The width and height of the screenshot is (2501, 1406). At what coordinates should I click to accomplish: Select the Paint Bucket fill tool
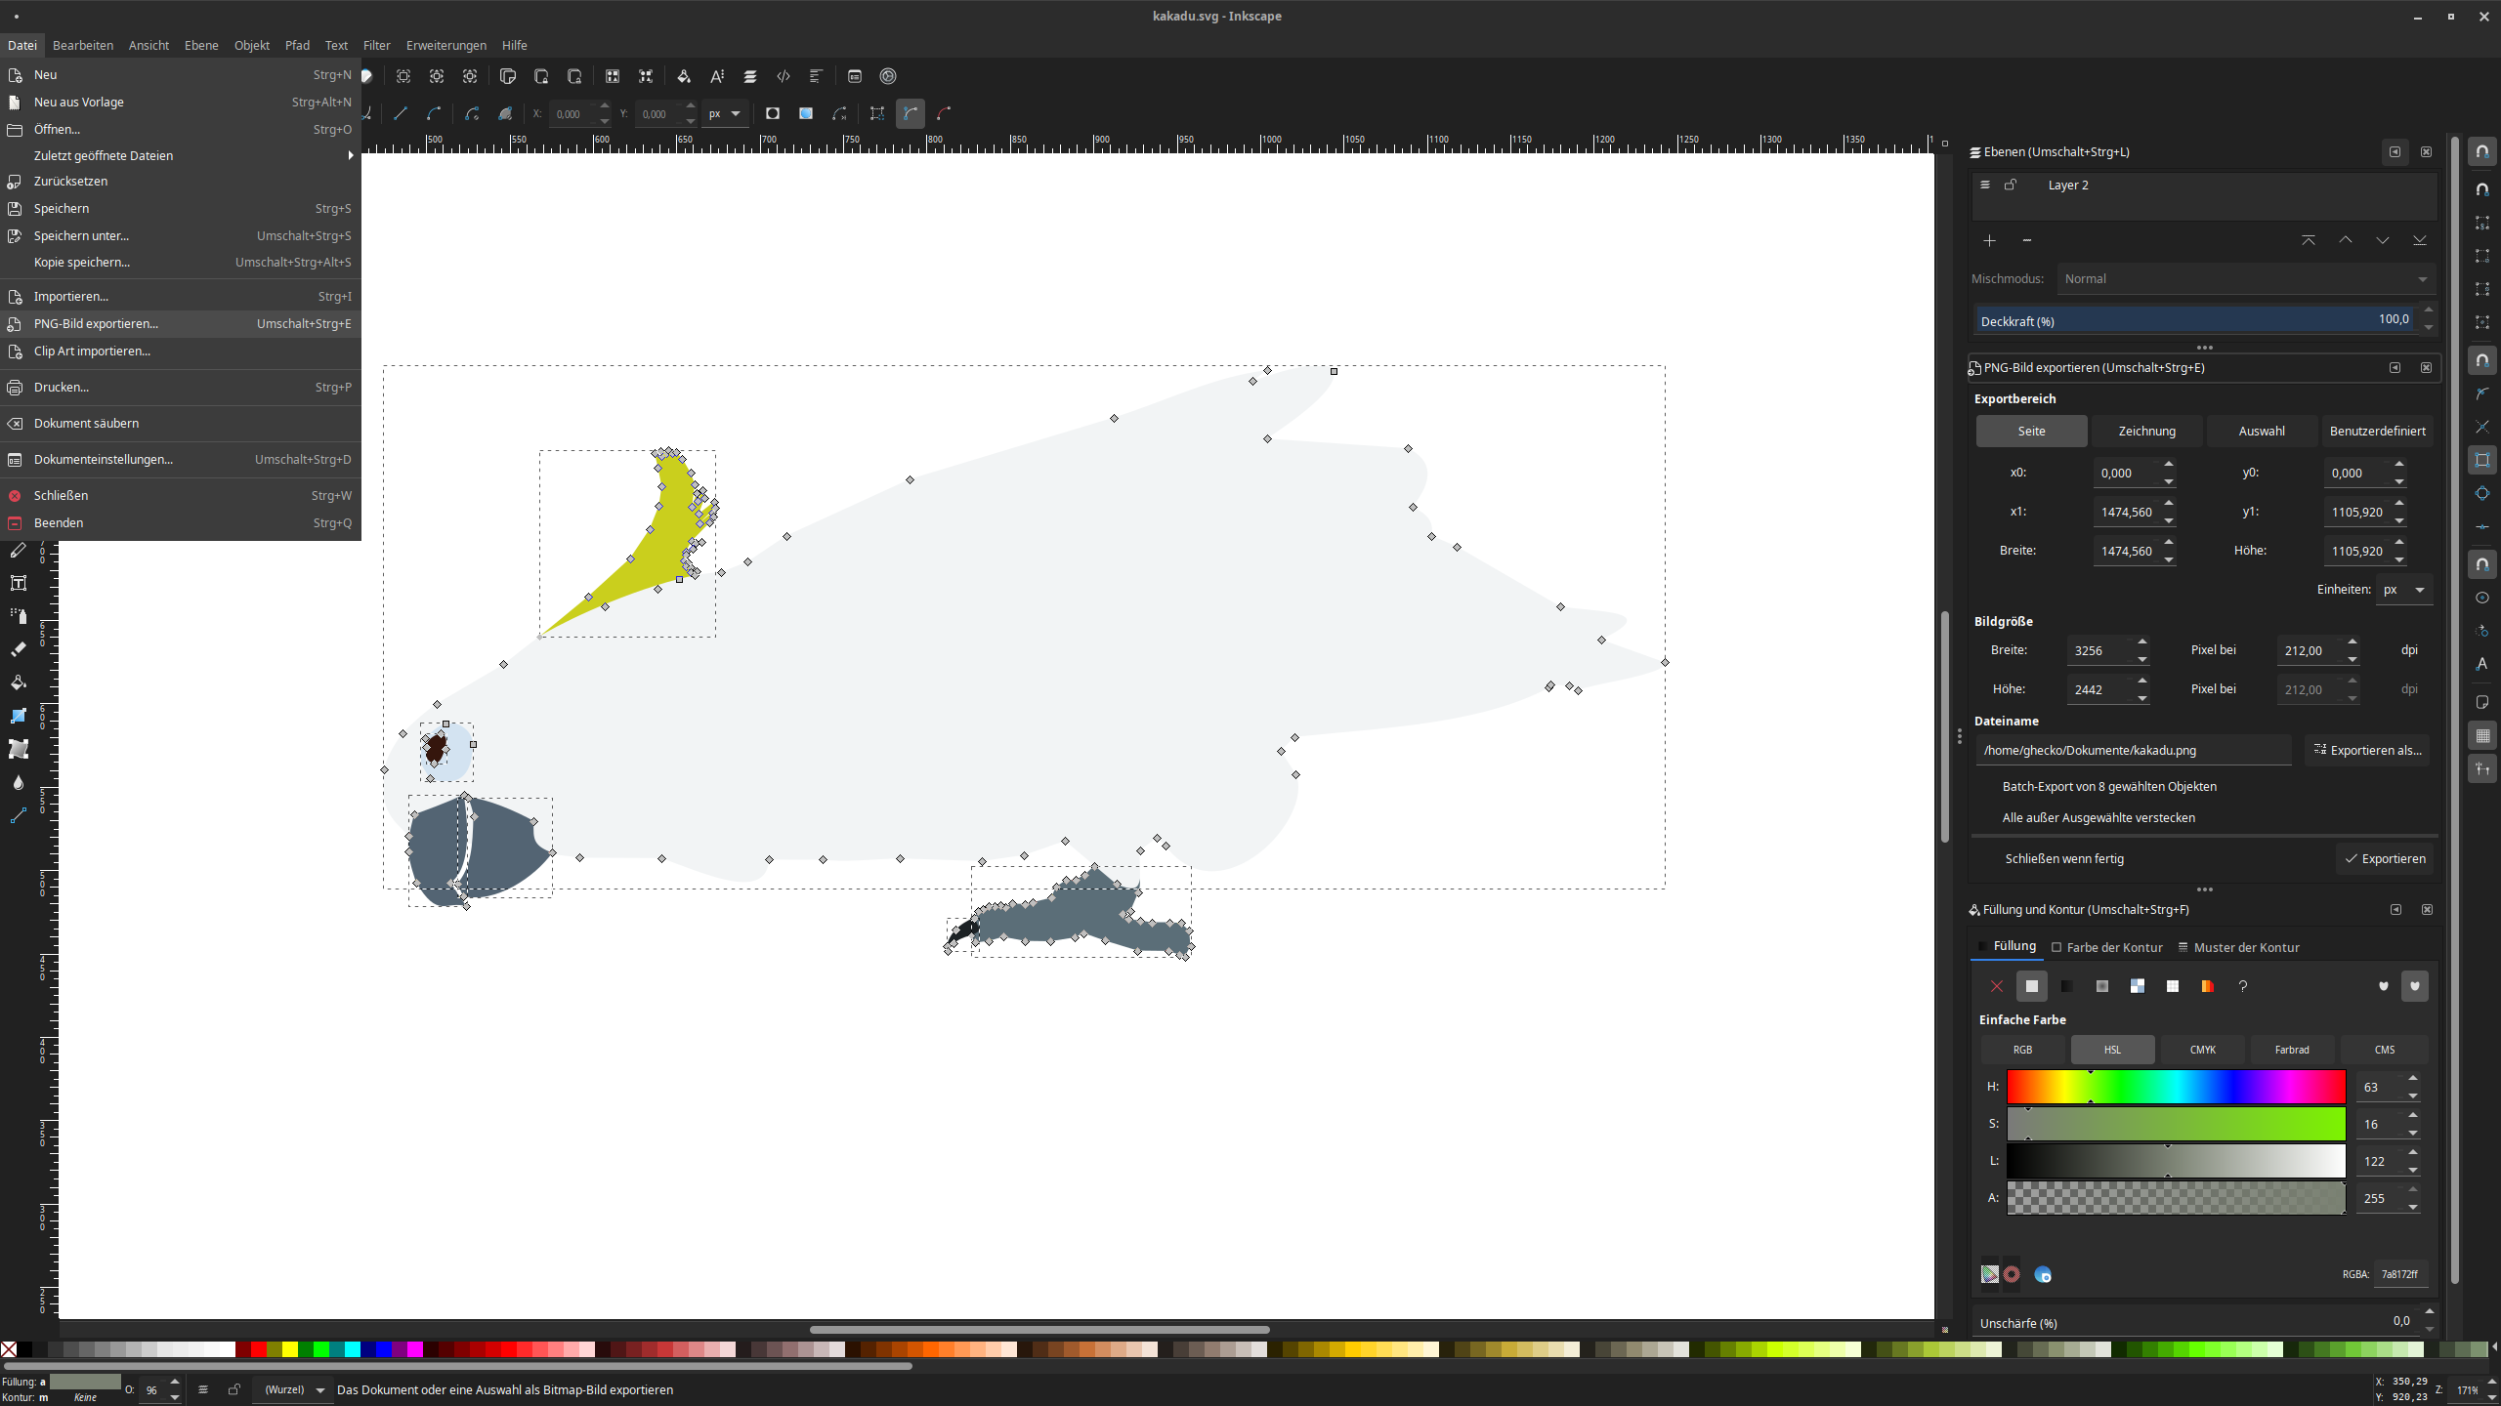pos(18,682)
